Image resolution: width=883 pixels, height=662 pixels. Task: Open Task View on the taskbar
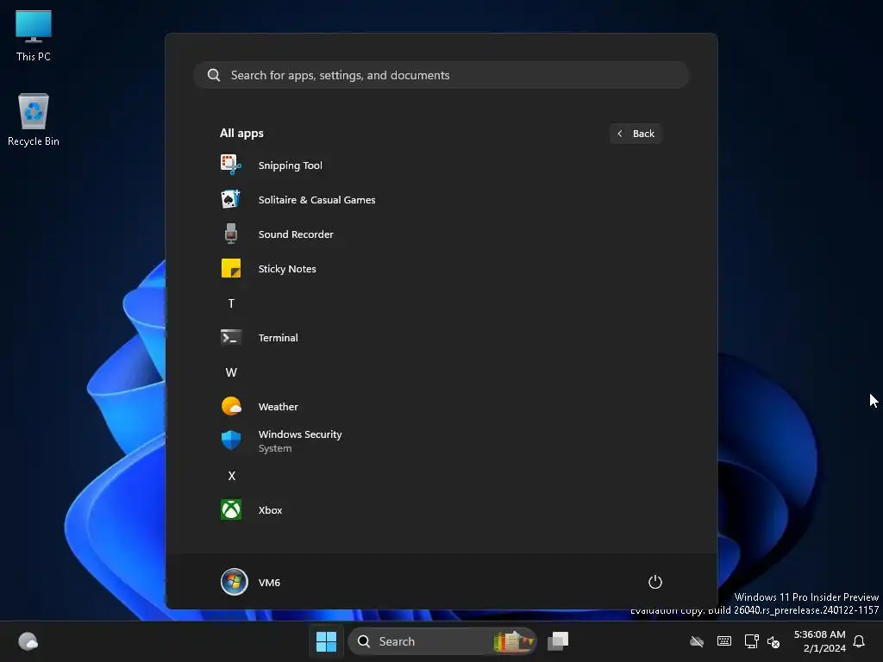(x=558, y=641)
